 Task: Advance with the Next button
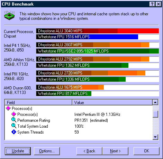pos(115,151)
